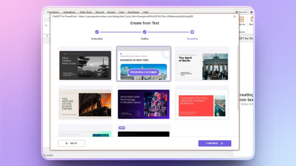Screen dimensions: 296x166
Task: Click the Back button in the dialog
Action: click(71, 143)
